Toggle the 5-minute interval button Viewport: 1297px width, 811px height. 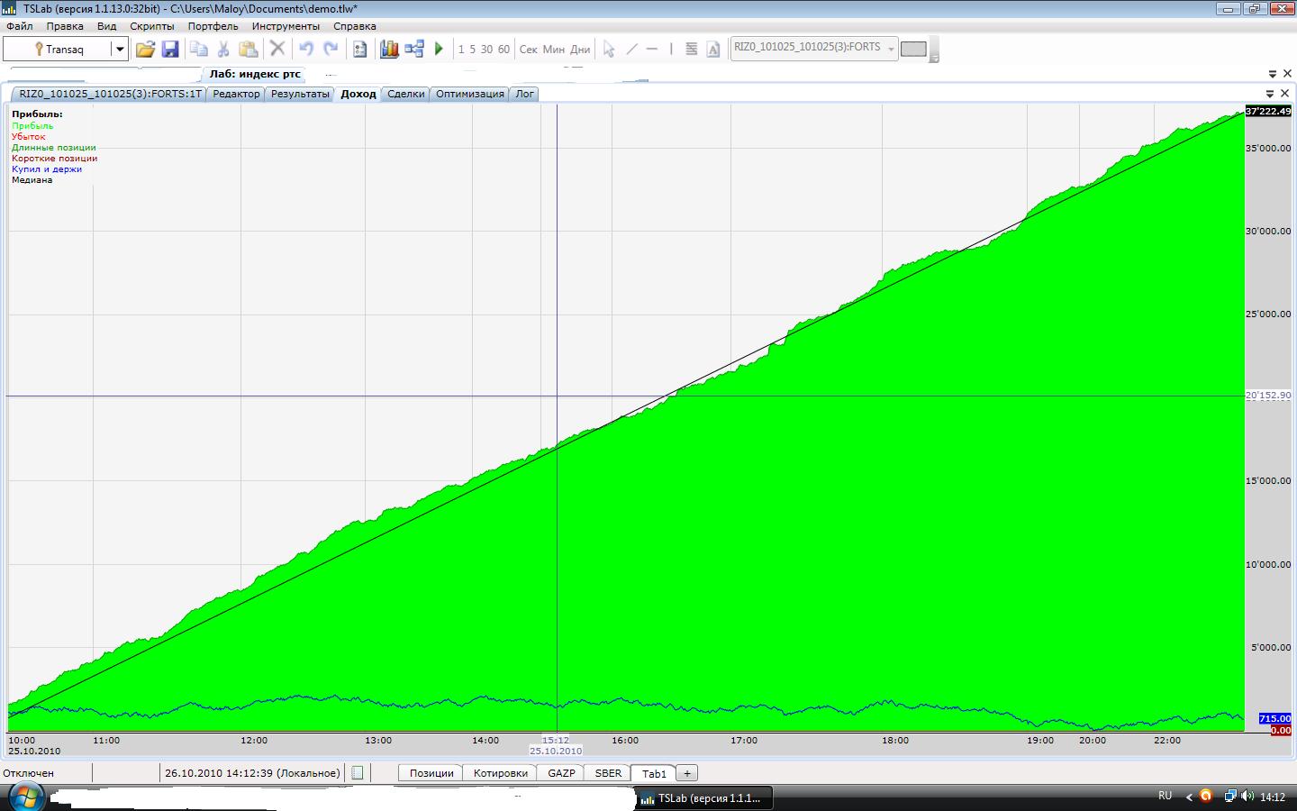click(x=472, y=50)
